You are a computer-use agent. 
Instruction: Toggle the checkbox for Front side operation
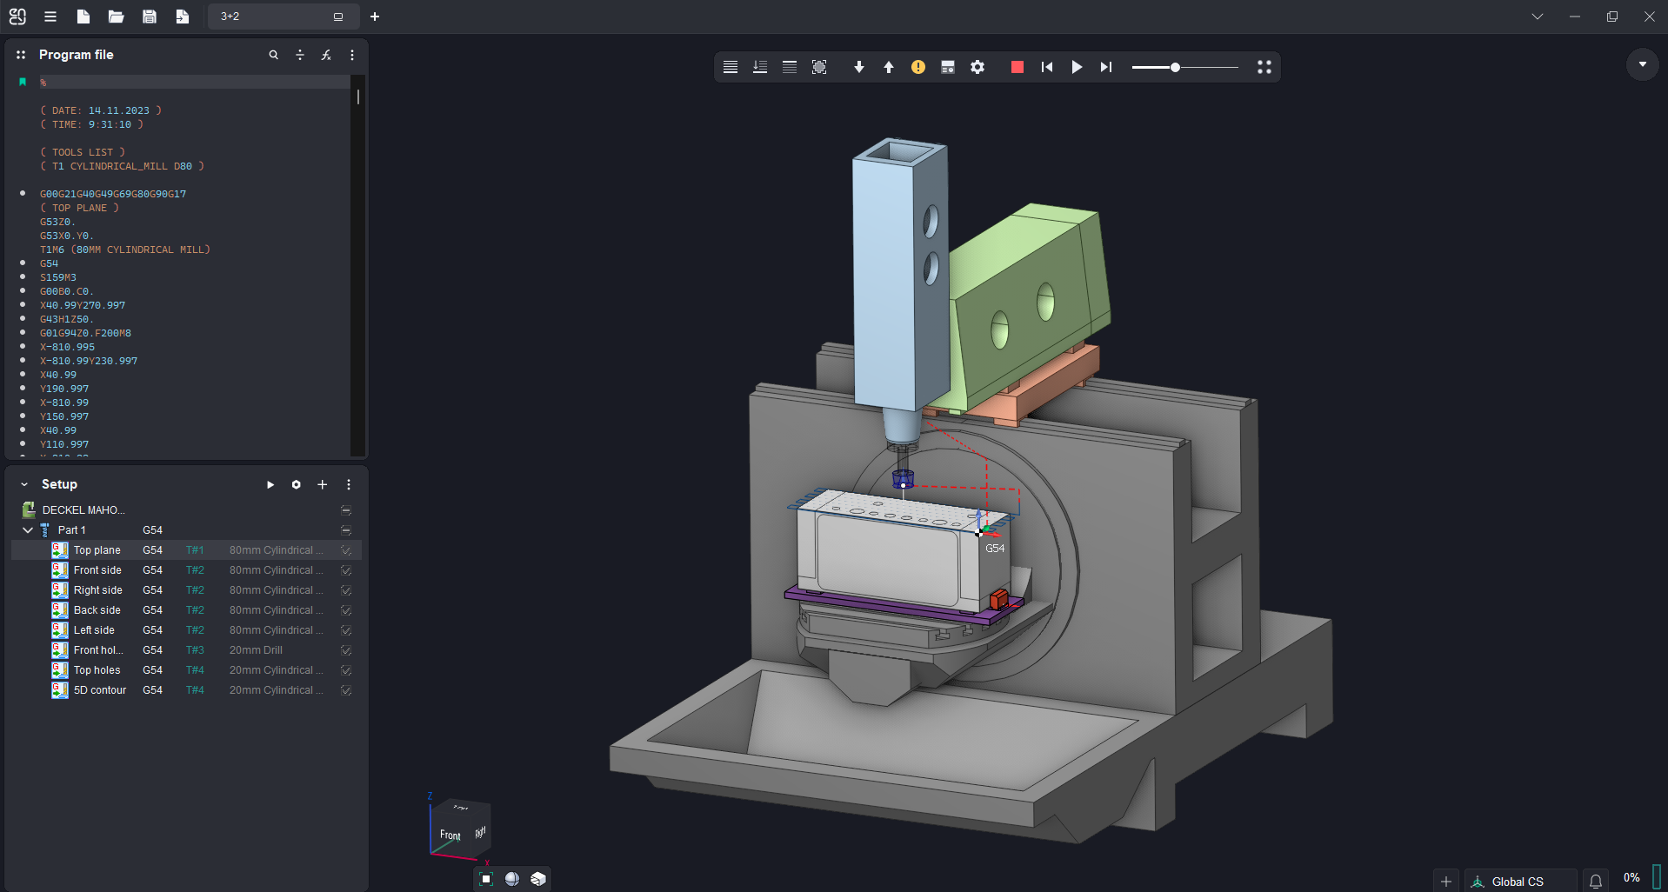(346, 570)
